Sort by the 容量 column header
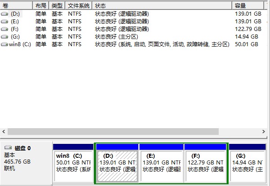The image size is (270, 186). pos(248,6)
